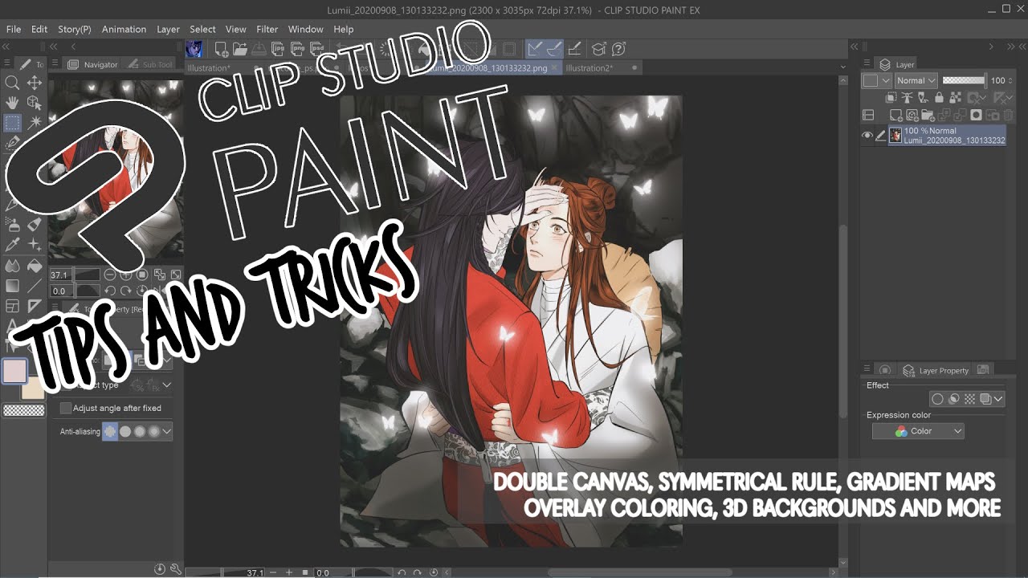This screenshot has width=1028, height=578.
Task: Select the Fill bucket tool
Action: click(35, 266)
